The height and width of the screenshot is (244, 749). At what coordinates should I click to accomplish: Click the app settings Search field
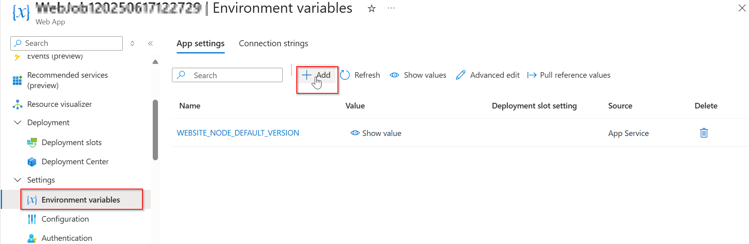pos(227,75)
